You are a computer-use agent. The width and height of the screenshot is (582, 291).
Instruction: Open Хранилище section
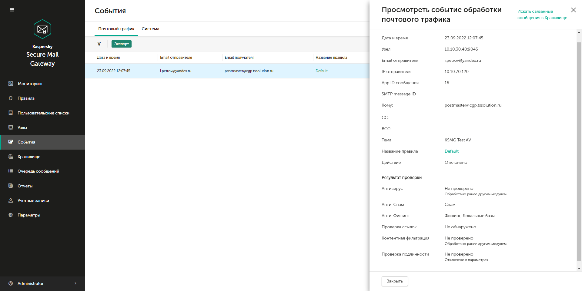[29, 157]
